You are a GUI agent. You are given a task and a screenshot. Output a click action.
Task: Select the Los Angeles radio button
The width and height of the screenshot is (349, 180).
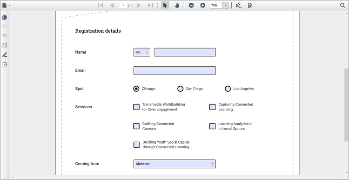click(x=228, y=89)
